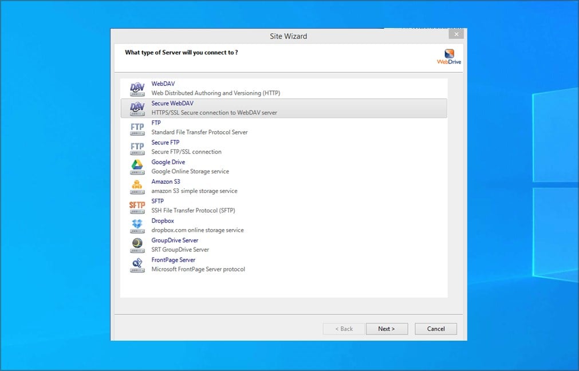Choose the GroupDrive Server title
579x371 pixels.
(175, 240)
